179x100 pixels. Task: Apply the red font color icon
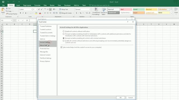coord(40,13)
